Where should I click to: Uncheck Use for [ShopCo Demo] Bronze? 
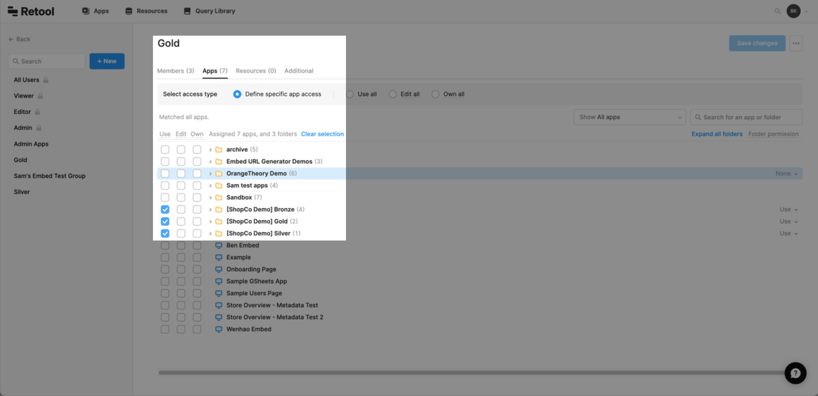165,209
